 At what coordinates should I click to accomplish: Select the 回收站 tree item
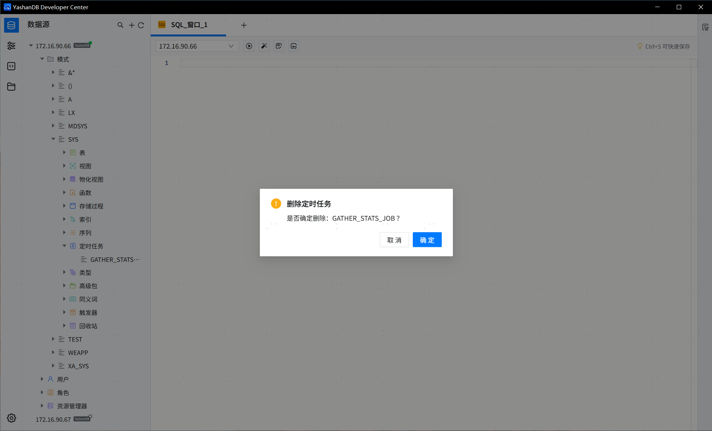[x=88, y=326]
